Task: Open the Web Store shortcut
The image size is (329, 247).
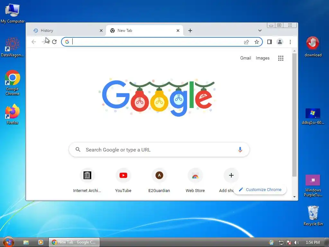Action: (x=195, y=181)
